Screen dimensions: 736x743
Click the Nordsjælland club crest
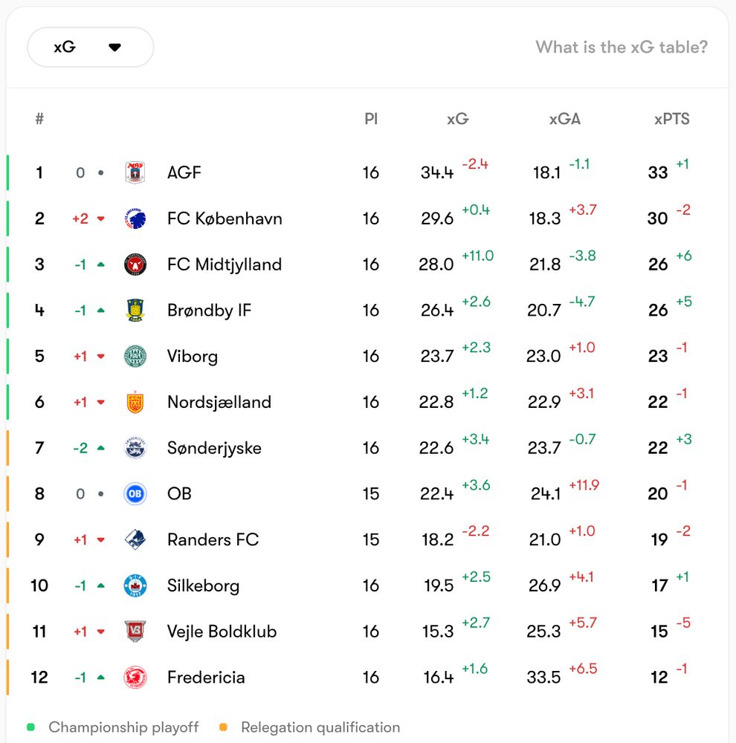[135, 402]
